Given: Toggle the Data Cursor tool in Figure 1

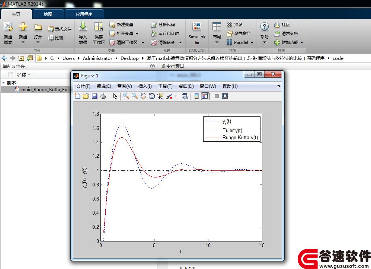Looking at the screenshot, I should point(160,96).
